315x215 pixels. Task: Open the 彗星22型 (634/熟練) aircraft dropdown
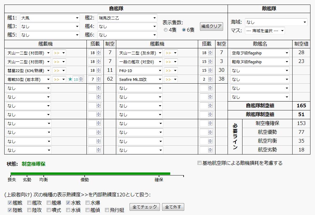[28, 71]
